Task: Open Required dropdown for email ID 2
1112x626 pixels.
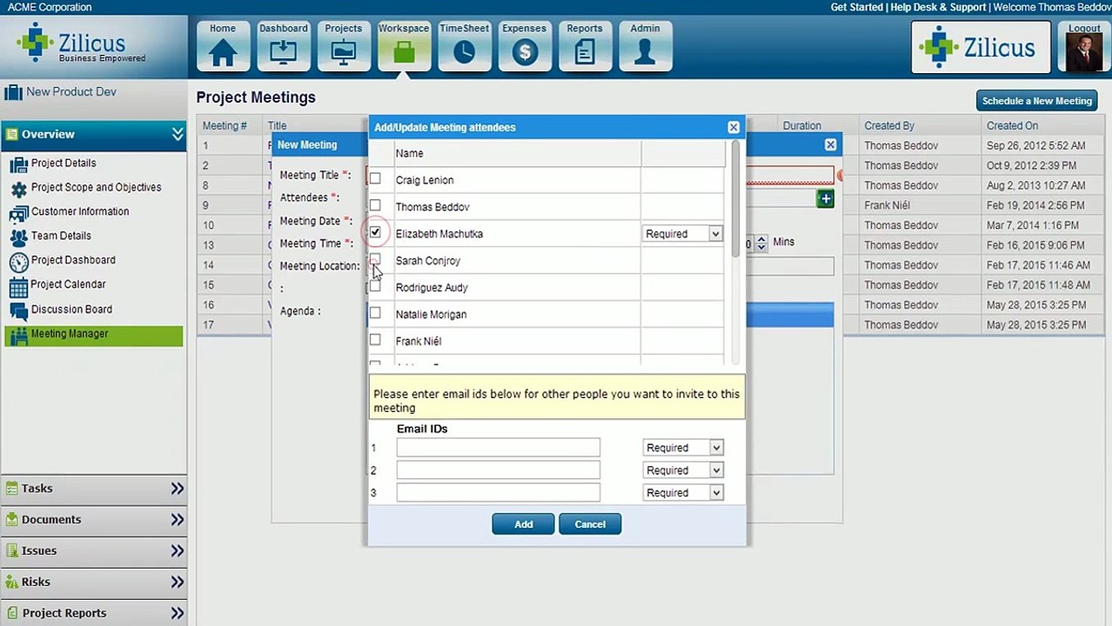Action: (683, 470)
